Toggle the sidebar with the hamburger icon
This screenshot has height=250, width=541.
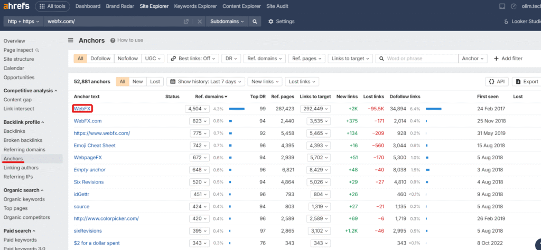(70, 40)
